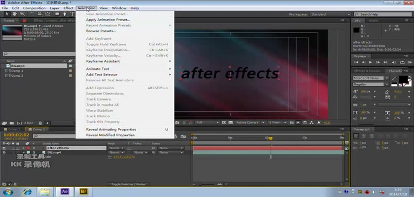Screen dimensions: 414x197
Task: Delete selected project item with trash icon
Action: [40, 123]
